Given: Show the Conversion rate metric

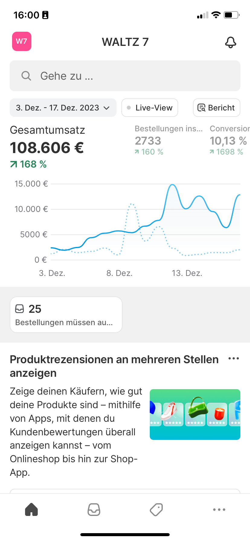Looking at the screenshot, I should (229, 140).
